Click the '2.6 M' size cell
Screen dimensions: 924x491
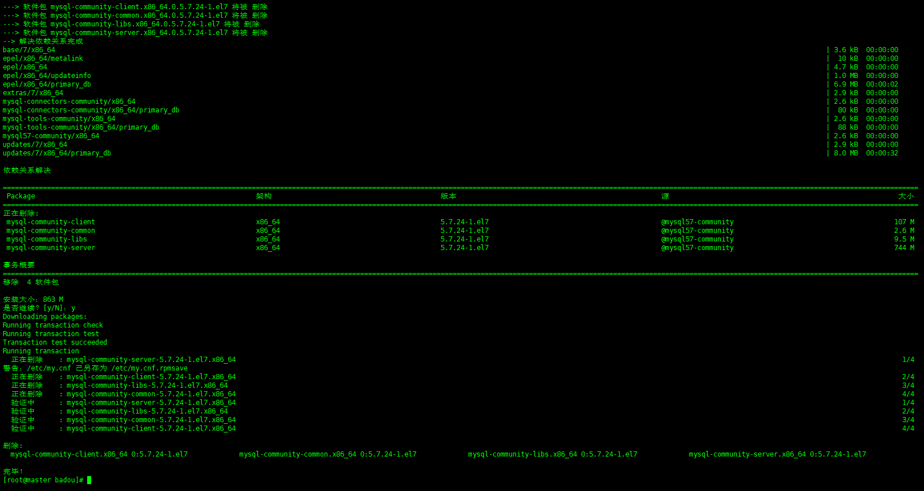click(904, 231)
